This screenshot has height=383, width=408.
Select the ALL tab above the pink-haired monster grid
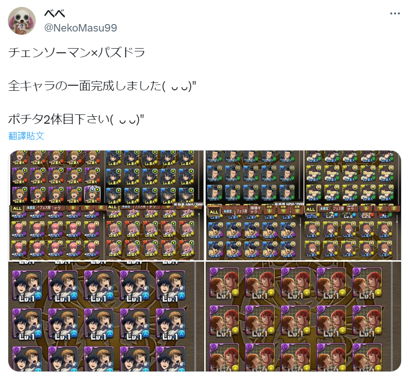tap(17, 208)
